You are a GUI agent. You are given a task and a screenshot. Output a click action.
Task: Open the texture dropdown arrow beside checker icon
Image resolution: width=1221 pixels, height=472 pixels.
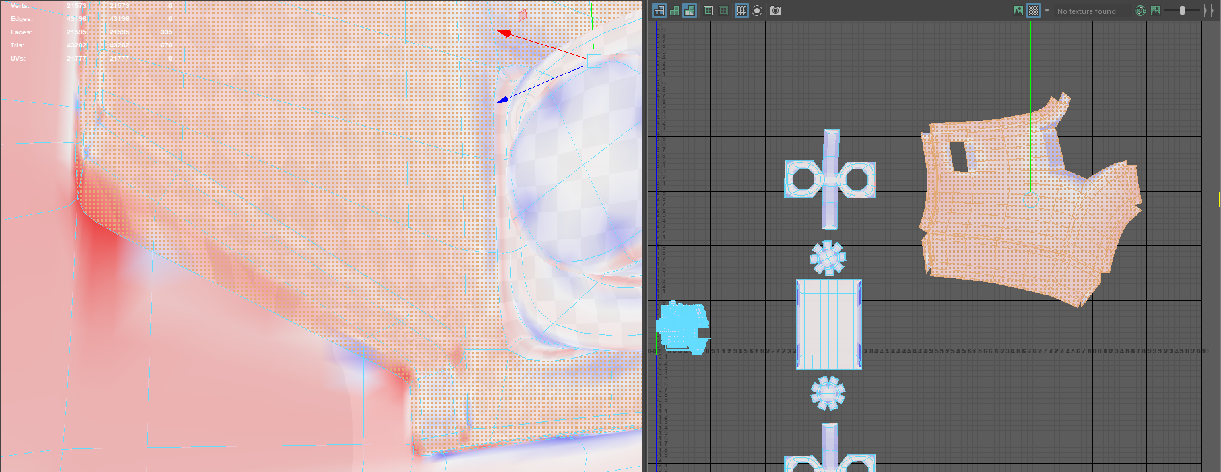coord(1047,11)
